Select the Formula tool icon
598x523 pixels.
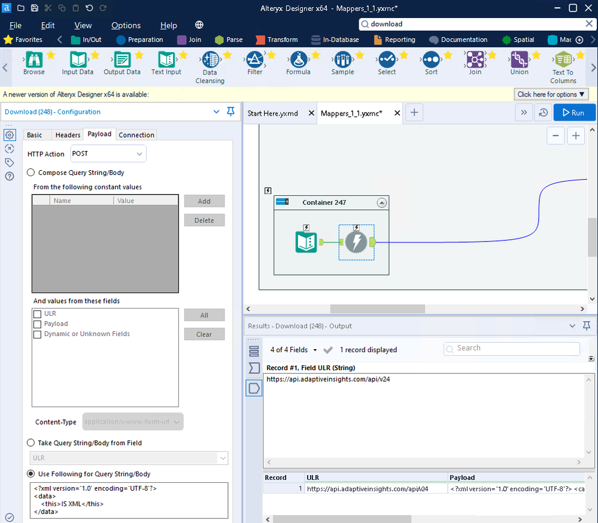click(x=298, y=60)
